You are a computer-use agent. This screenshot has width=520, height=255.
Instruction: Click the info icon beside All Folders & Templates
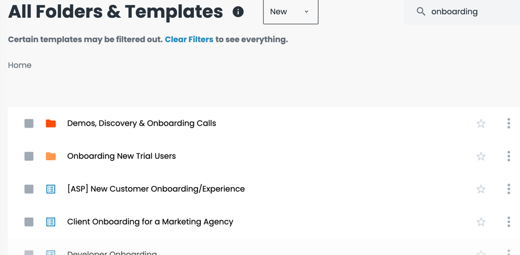(x=238, y=12)
